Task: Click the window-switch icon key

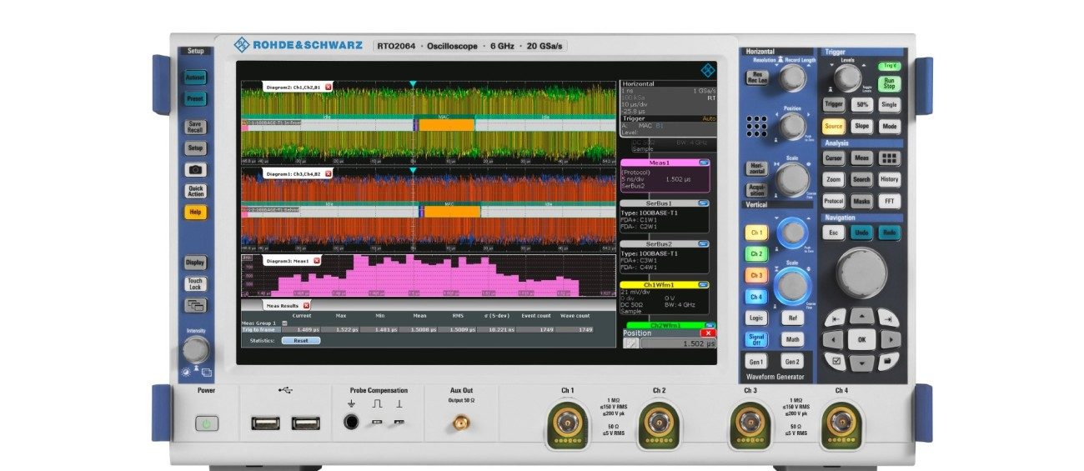Action: (x=195, y=305)
